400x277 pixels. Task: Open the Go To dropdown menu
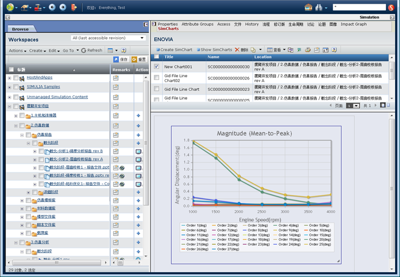point(71,51)
